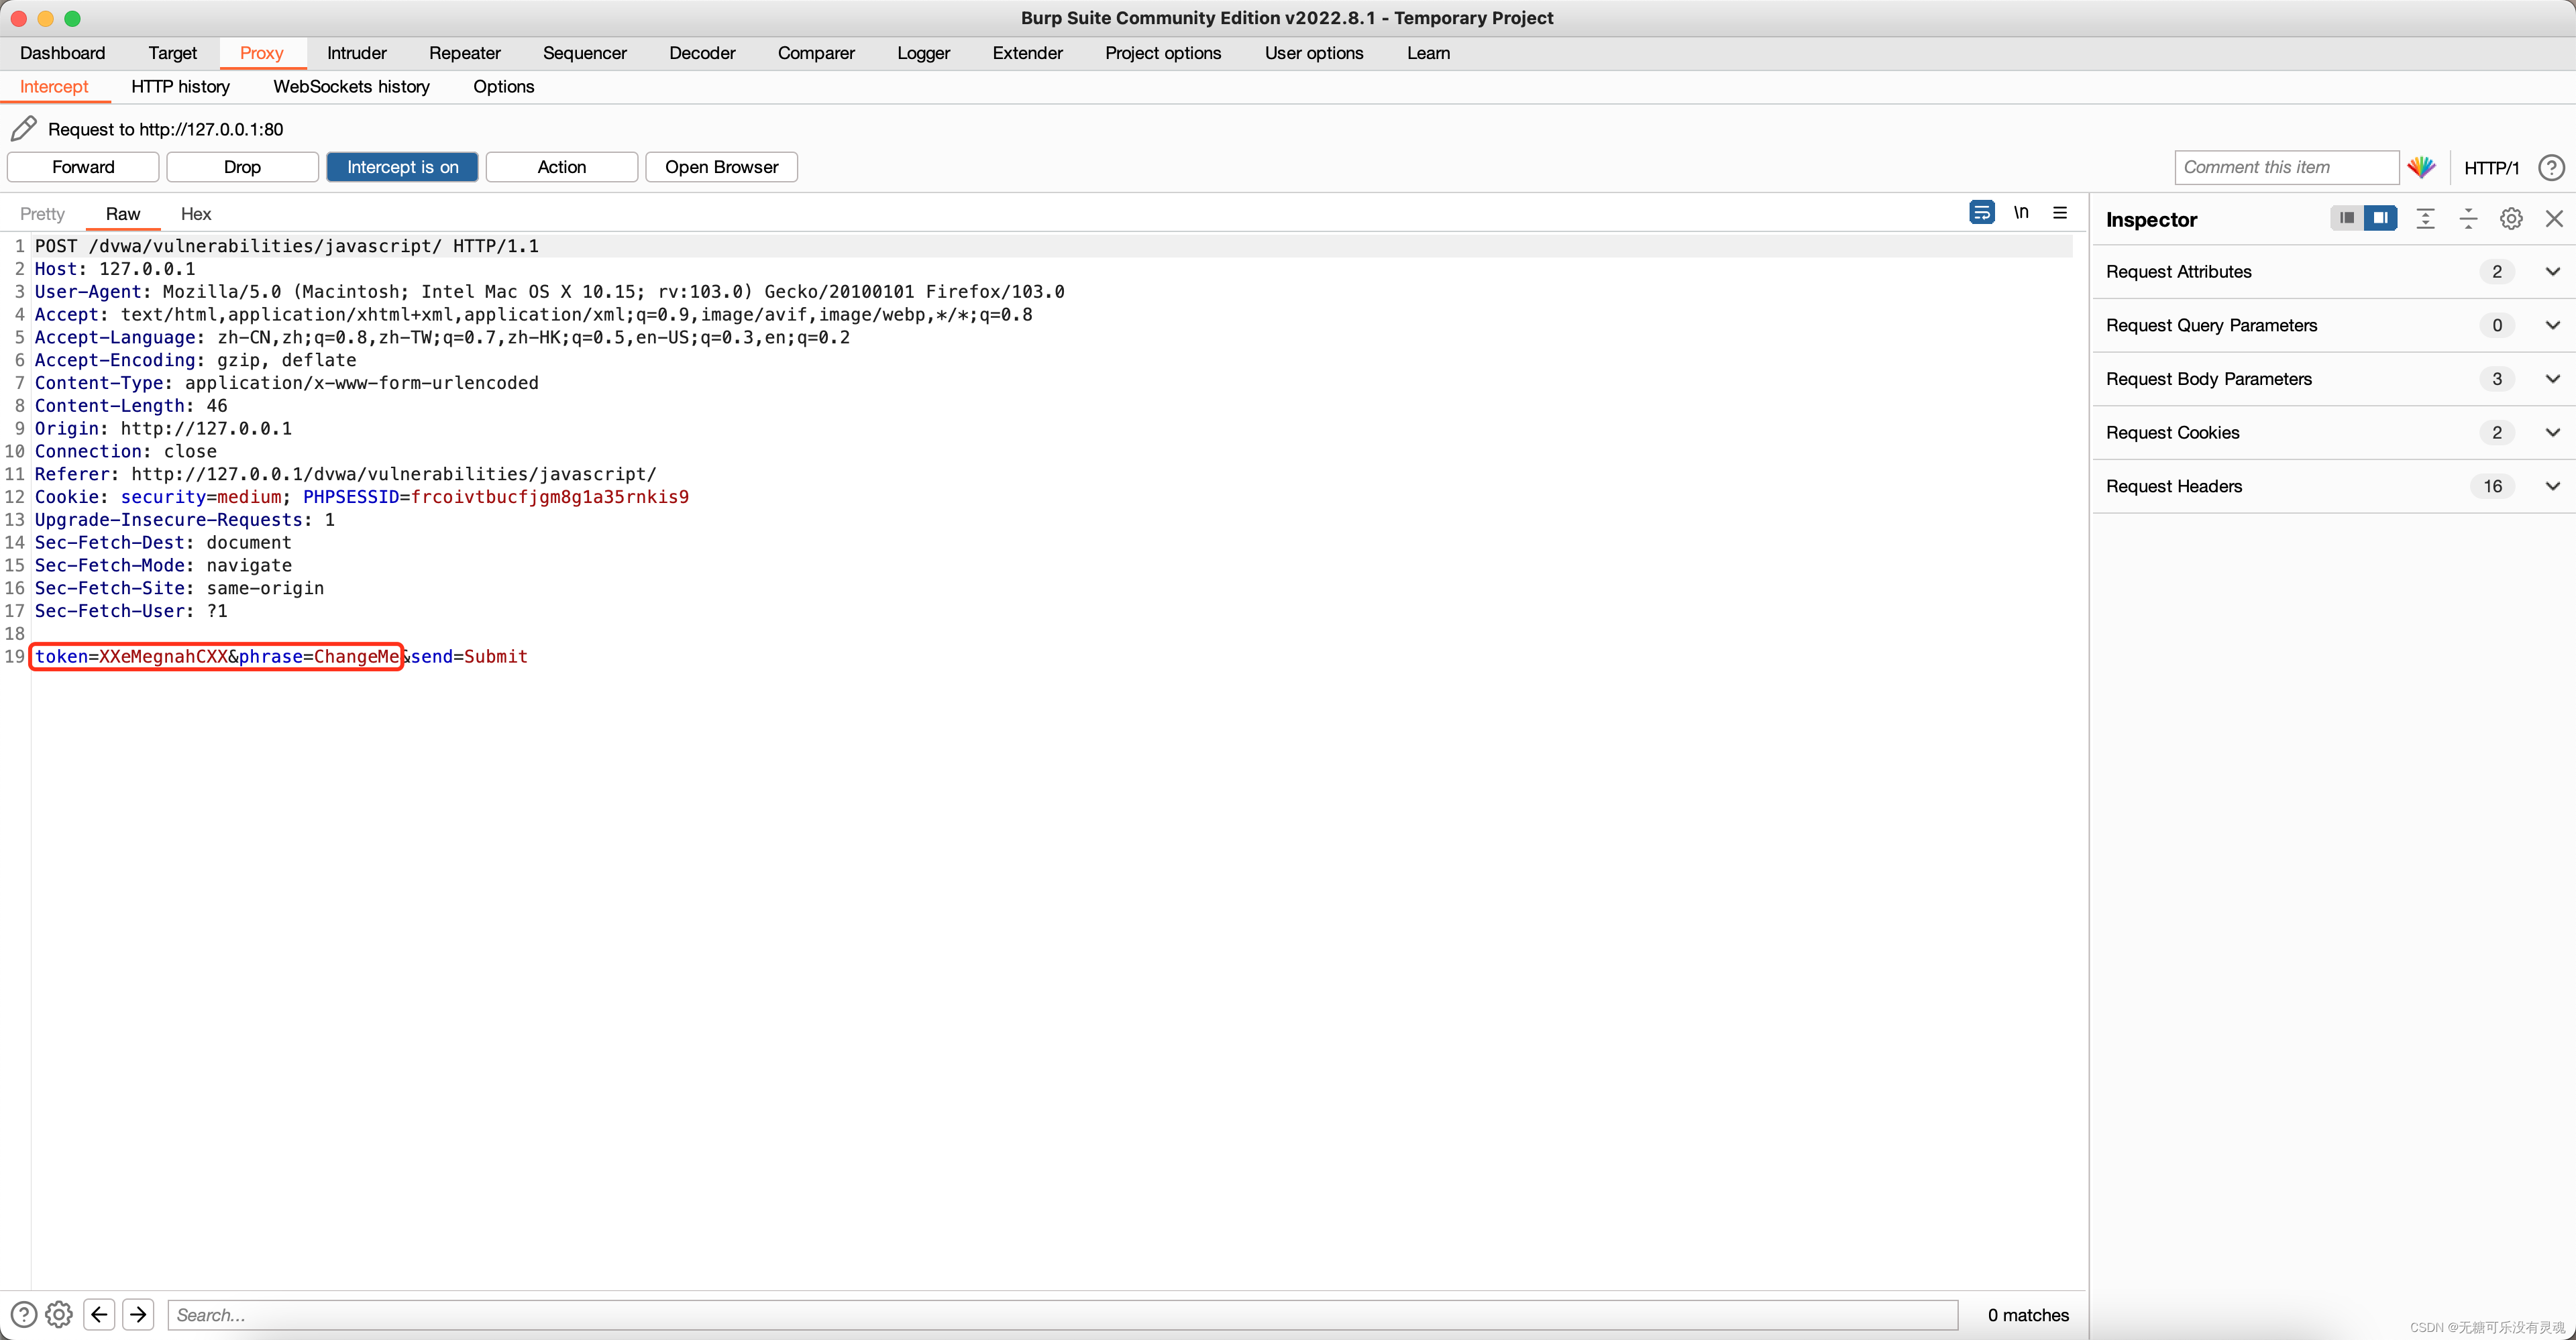2576x1340 pixels.
Task: Open the Extender tab
Action: (1027, 53)
